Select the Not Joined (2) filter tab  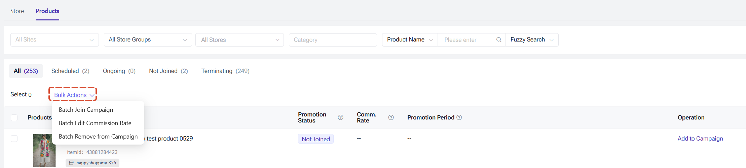169,71
